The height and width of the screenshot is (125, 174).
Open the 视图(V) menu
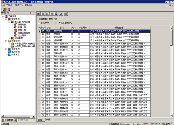pos(19,5)
